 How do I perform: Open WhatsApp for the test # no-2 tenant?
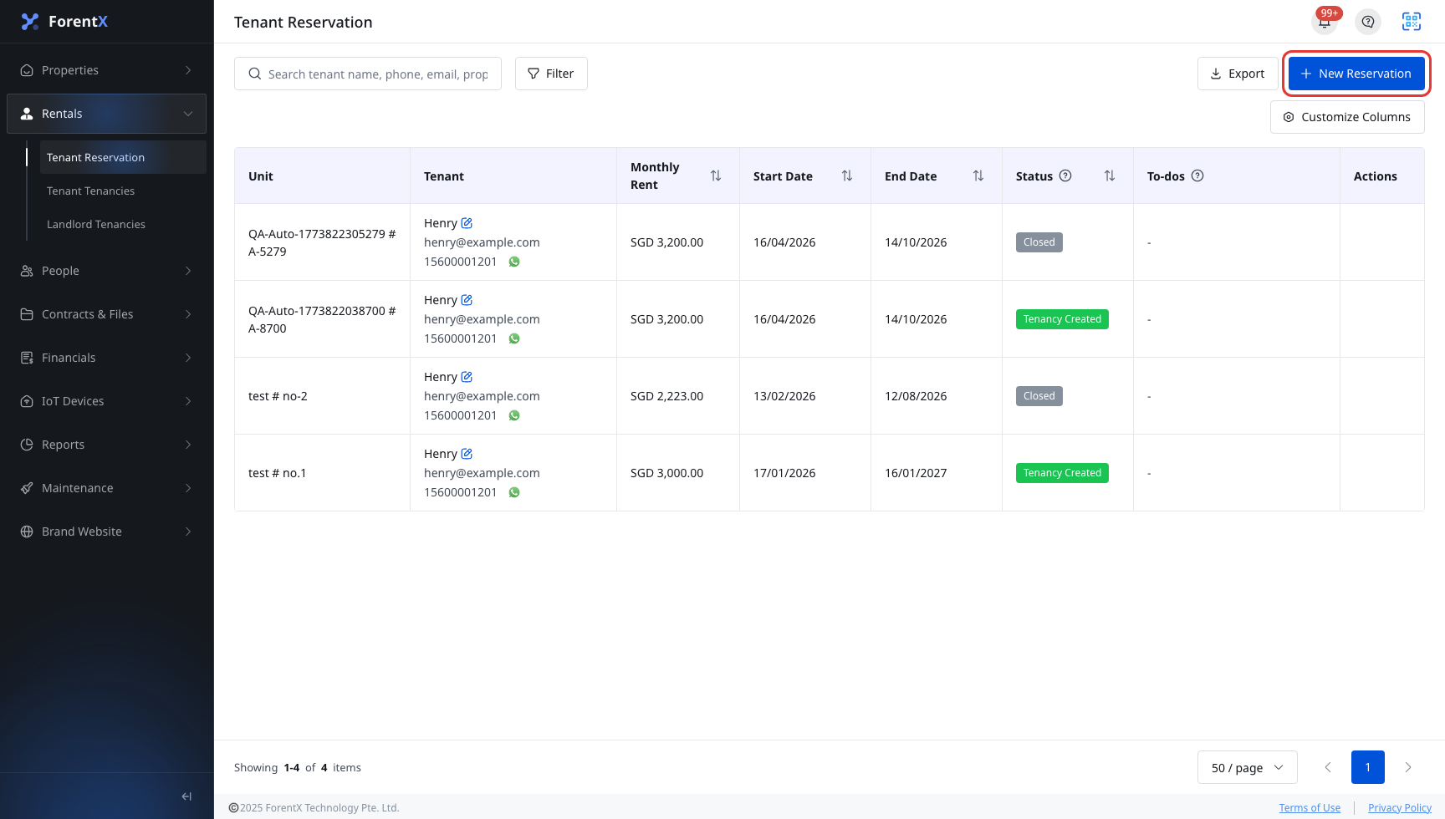point(514,415)
